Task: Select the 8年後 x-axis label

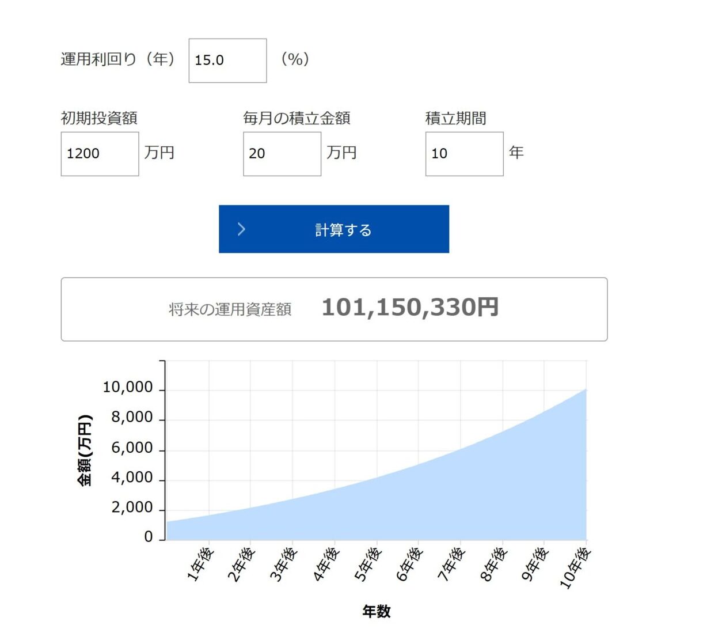Action: pos(495,564)
